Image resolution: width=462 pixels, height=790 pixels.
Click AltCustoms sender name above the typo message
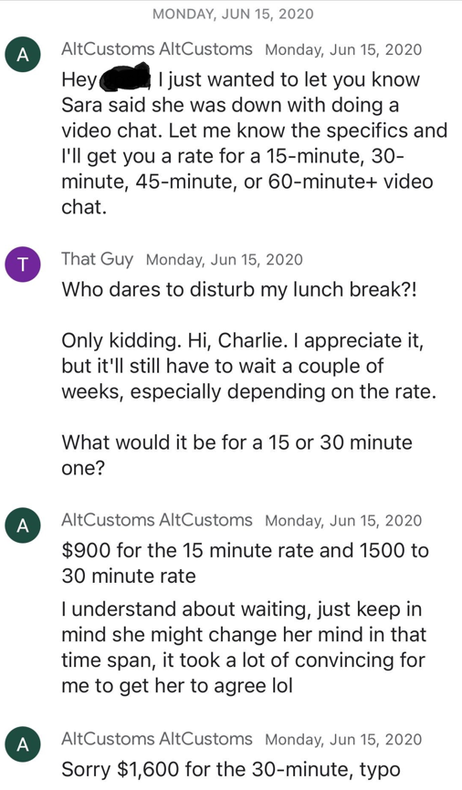157,739
